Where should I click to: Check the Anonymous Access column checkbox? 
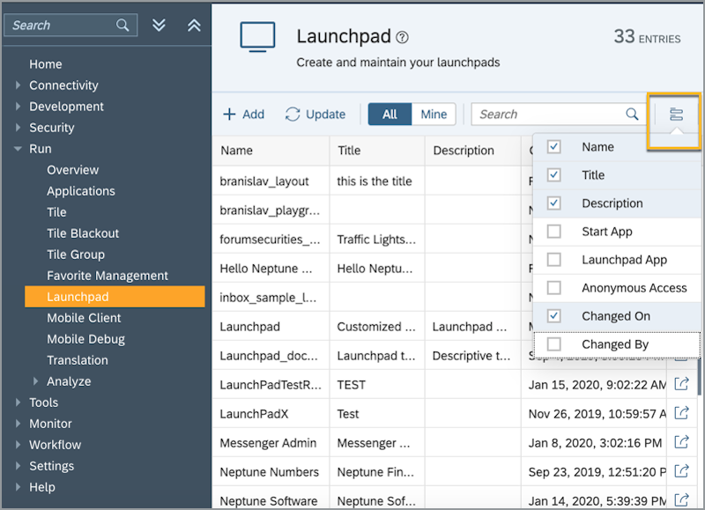tap(554, 288)
